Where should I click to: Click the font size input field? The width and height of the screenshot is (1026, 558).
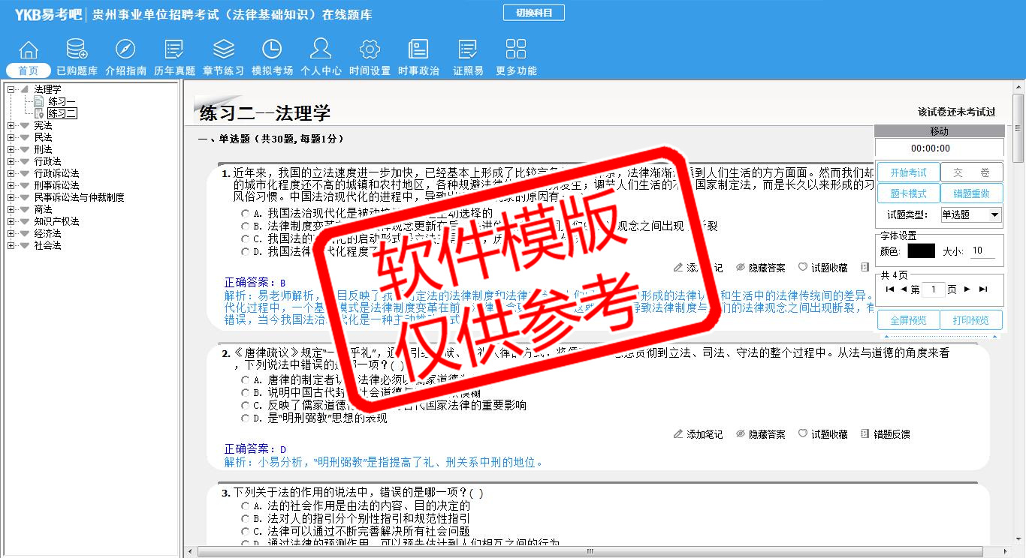[982, 251]
